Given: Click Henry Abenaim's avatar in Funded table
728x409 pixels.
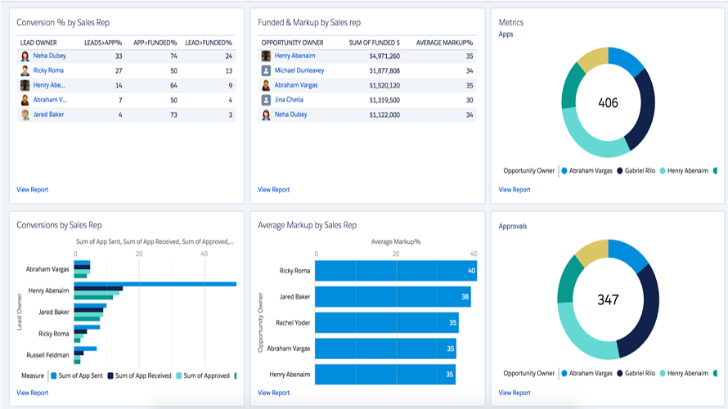Looking at the screenshot, I should (266, 56).
